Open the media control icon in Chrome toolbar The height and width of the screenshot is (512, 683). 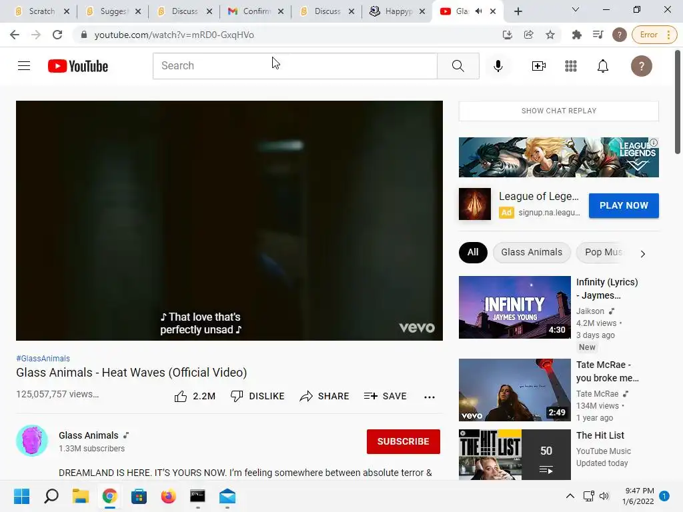(x=598, y=35)
